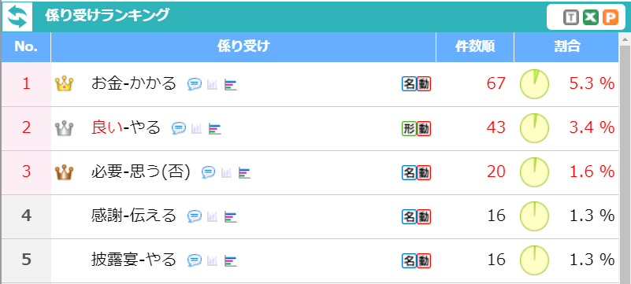Select the No. column header
Screen dimensions: 631x284
tap(26, 47)
